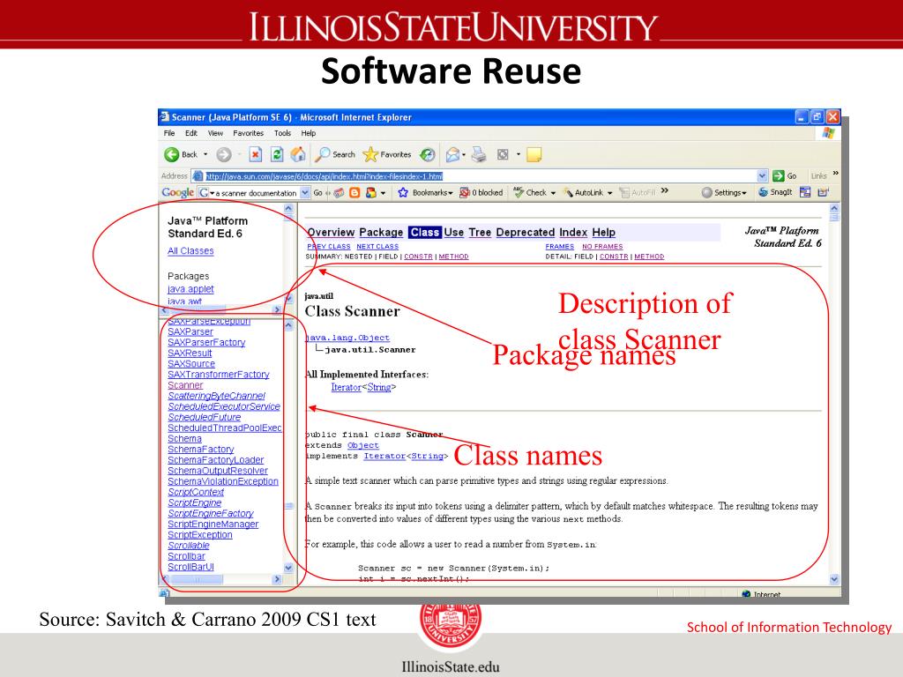Open the Edit menu

pyautogui.click(x=191, y=133)
